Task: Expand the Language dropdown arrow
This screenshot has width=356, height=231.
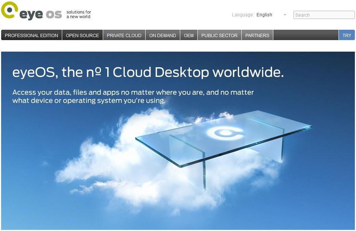Action: (285, 15)
